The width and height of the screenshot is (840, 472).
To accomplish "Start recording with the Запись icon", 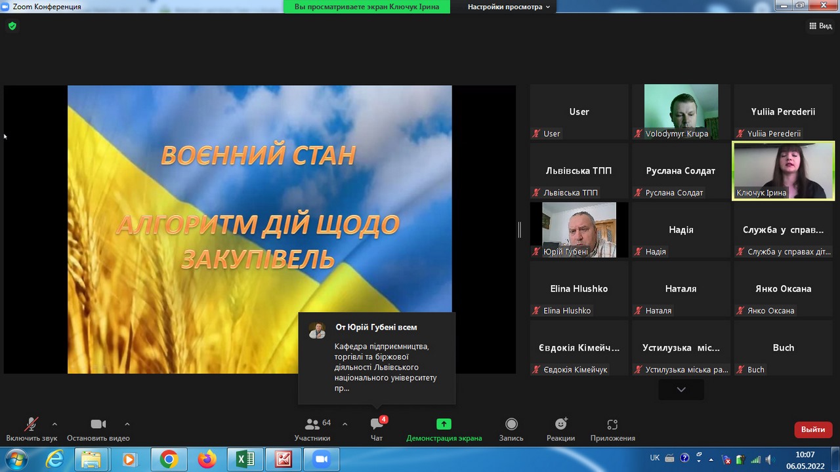I will pos(511,424).
